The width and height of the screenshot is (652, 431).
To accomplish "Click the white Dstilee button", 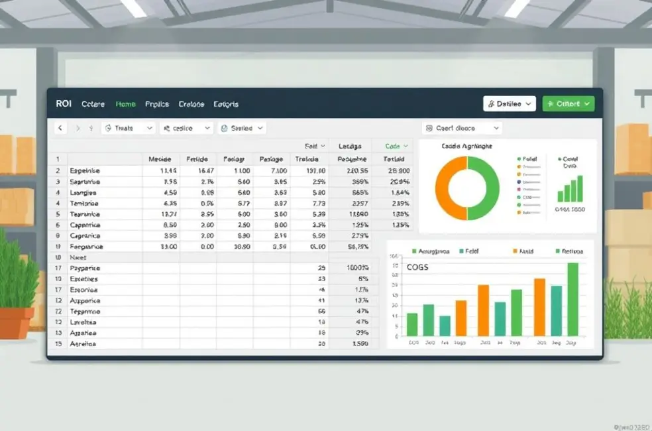I will (x=509, y=103).
